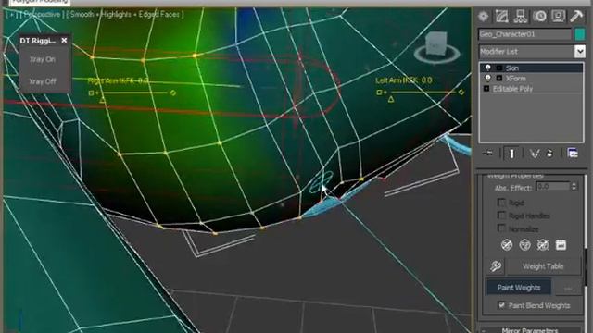Close the DT Rigging floating panel

tap(64, 41)
